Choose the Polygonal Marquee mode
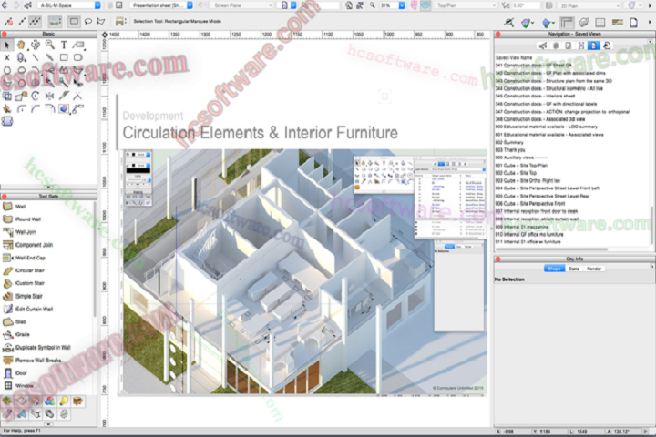Screen dimensions: 656x437 point(101,21)
